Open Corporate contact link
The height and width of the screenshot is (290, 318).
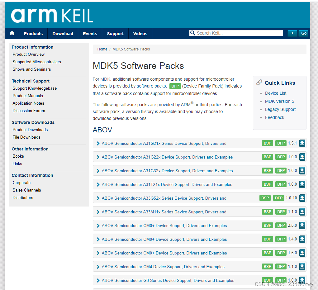[21, 183]
